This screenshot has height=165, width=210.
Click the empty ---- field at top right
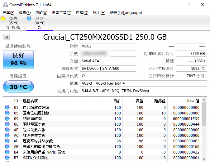coord(192,46)
